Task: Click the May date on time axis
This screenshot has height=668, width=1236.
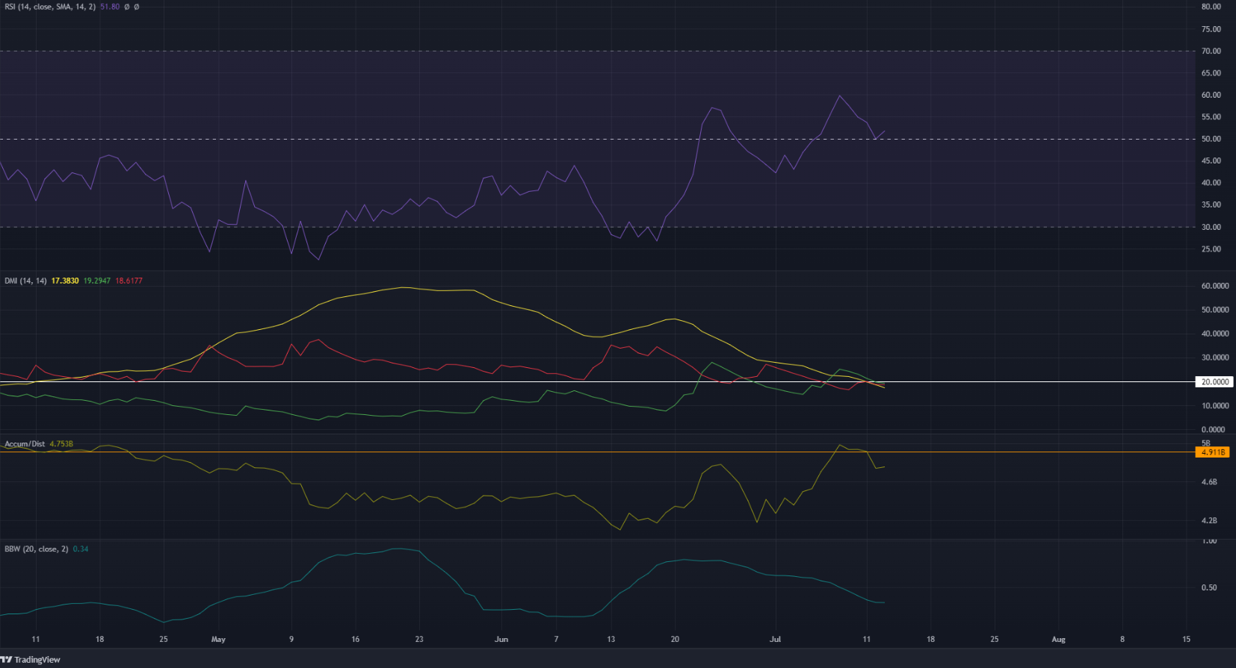Action: pos(218,640)
